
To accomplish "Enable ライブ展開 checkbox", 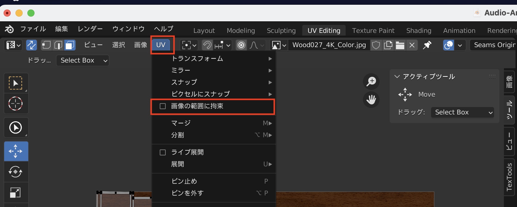I will (163, 152).
